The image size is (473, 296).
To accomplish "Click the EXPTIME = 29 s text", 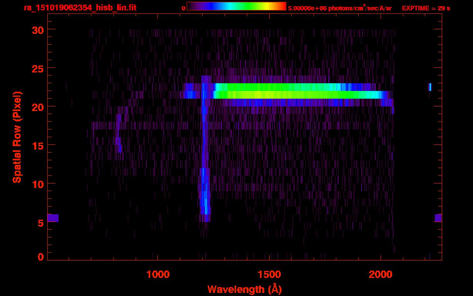I will (426, 8).
